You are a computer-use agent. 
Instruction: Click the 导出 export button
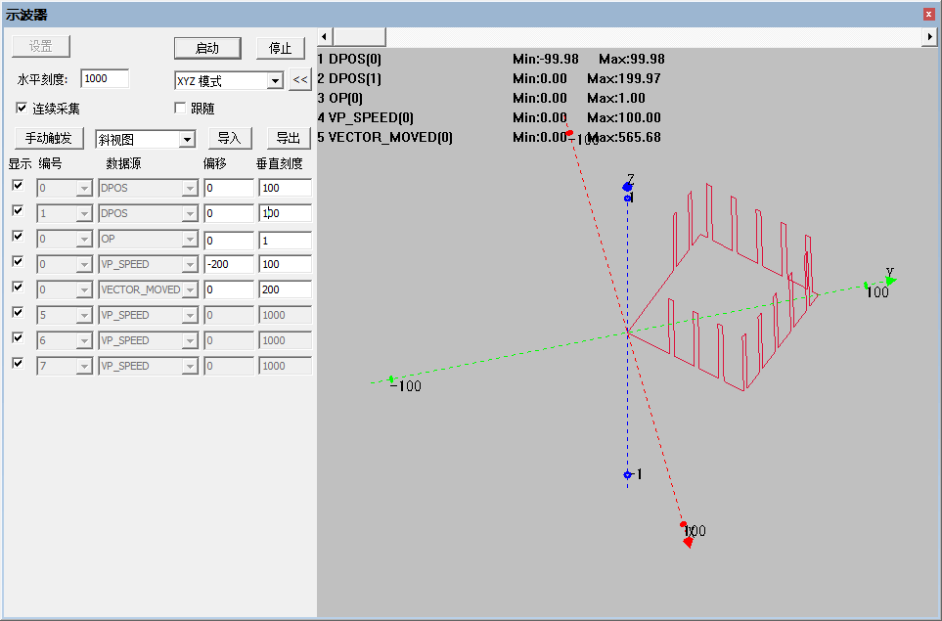289,138
